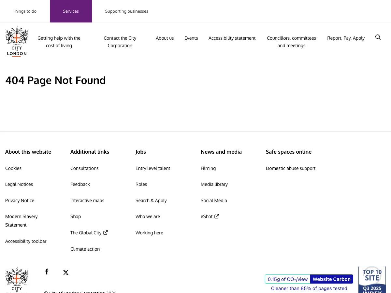
Task: Go to Contact the City Corporation
Action: point(120,42)
